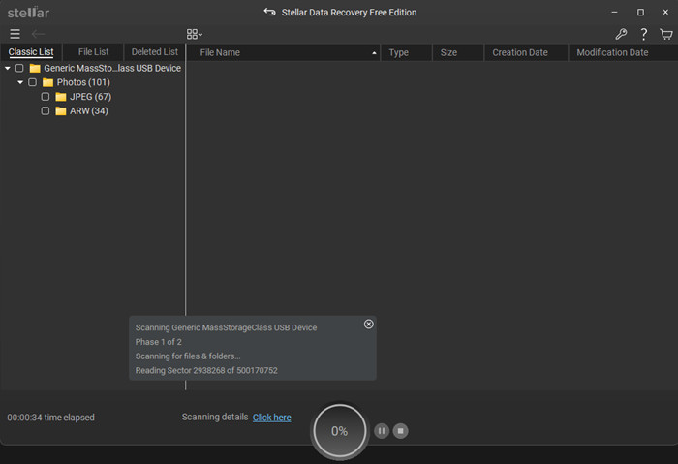Screen dimensions: 678x464
Task: Collapse the Generic MassStorage USB Device node
Action: click(8, 69)
